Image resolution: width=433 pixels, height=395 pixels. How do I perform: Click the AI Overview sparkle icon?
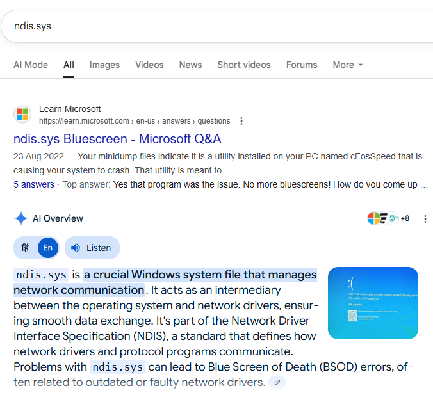click(20, 218)
